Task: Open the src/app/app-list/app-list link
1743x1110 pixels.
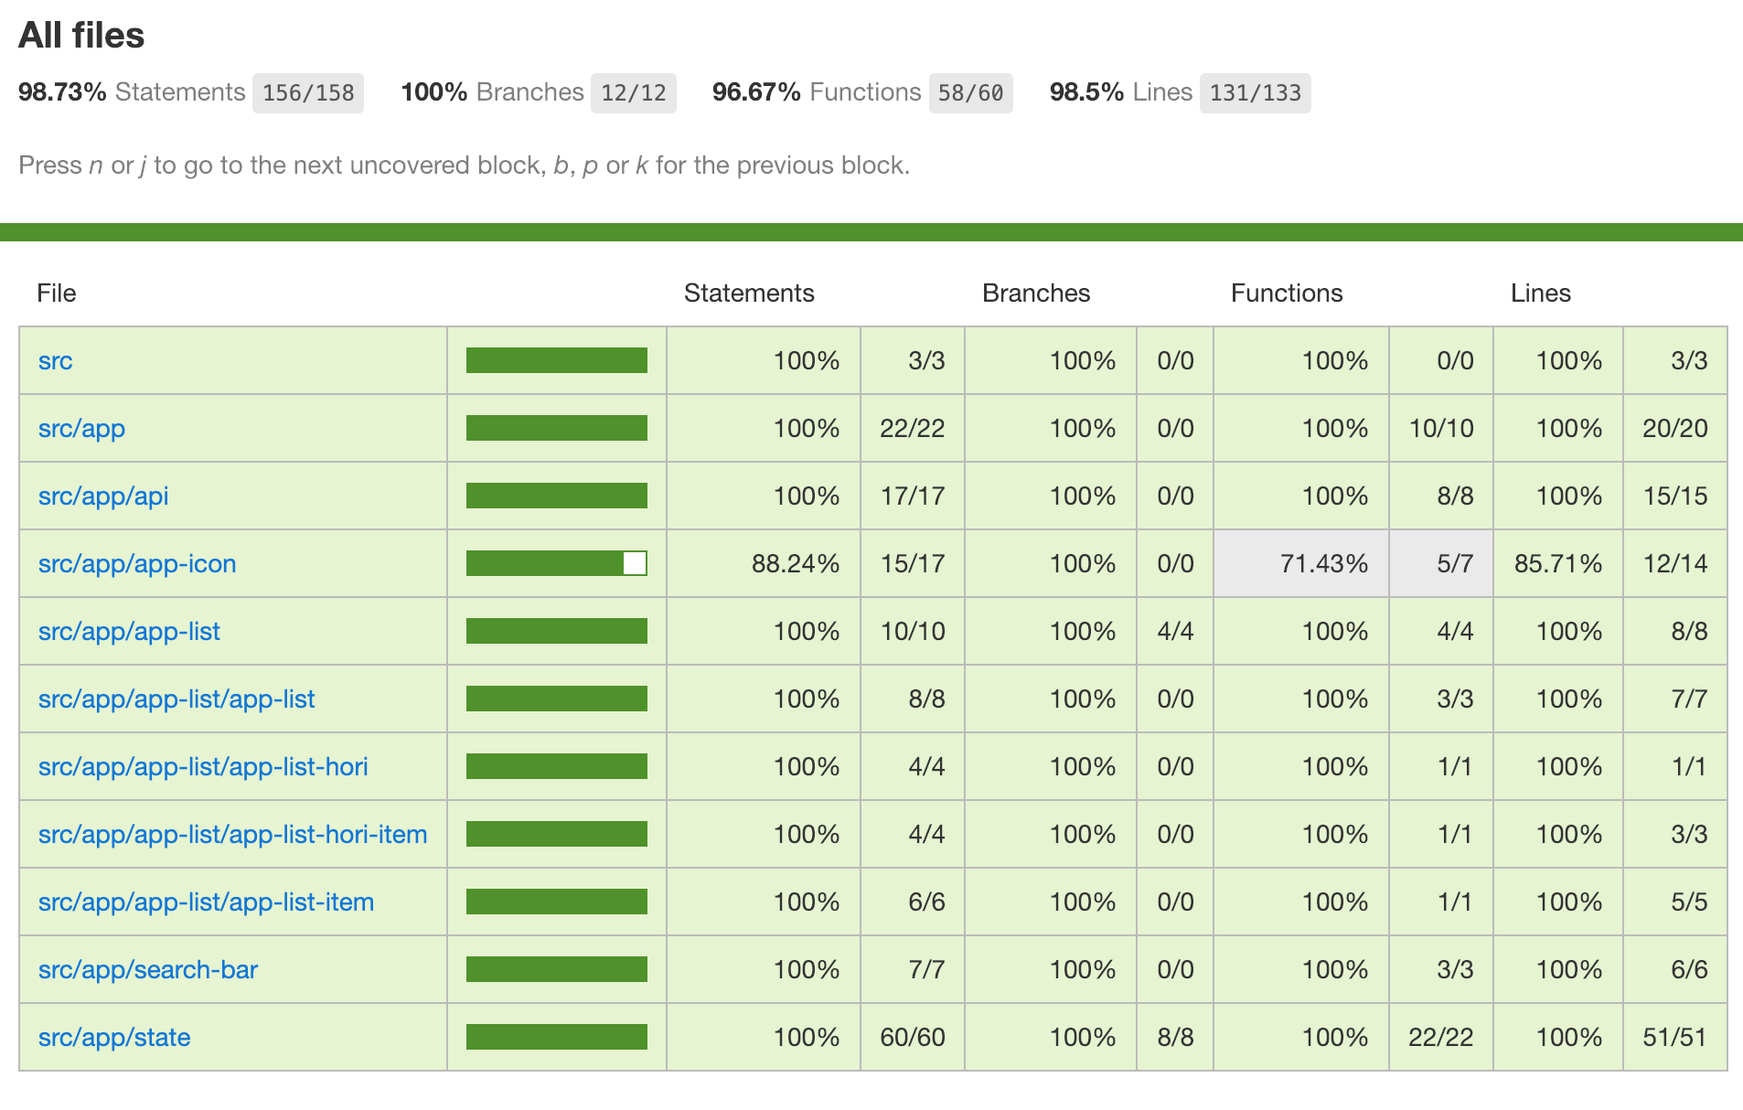Action: click(x=176, y=699)
